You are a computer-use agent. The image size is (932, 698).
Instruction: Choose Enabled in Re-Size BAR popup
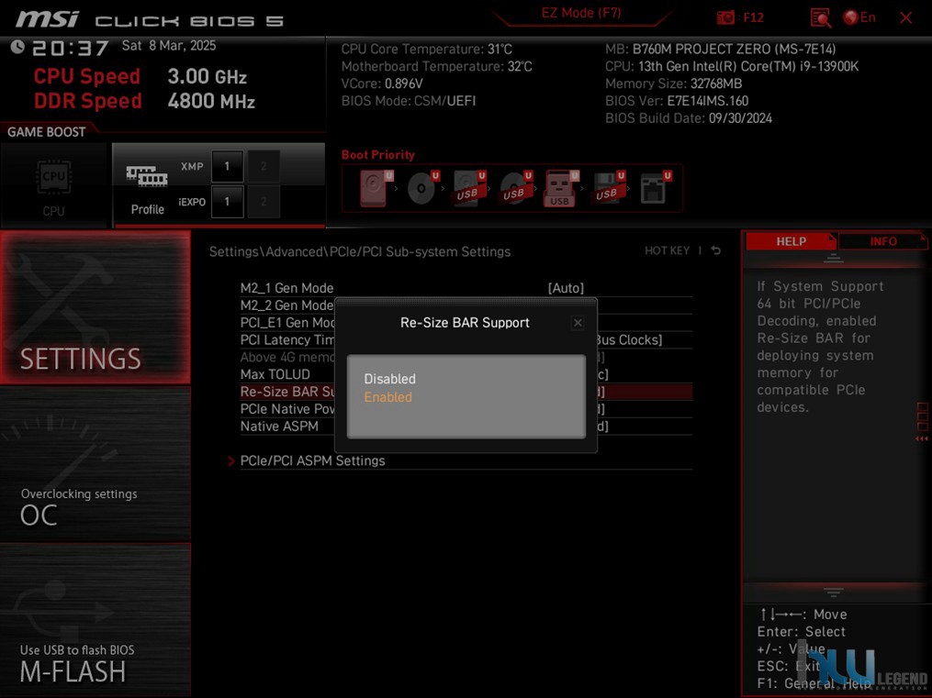(x=388, y=397)
